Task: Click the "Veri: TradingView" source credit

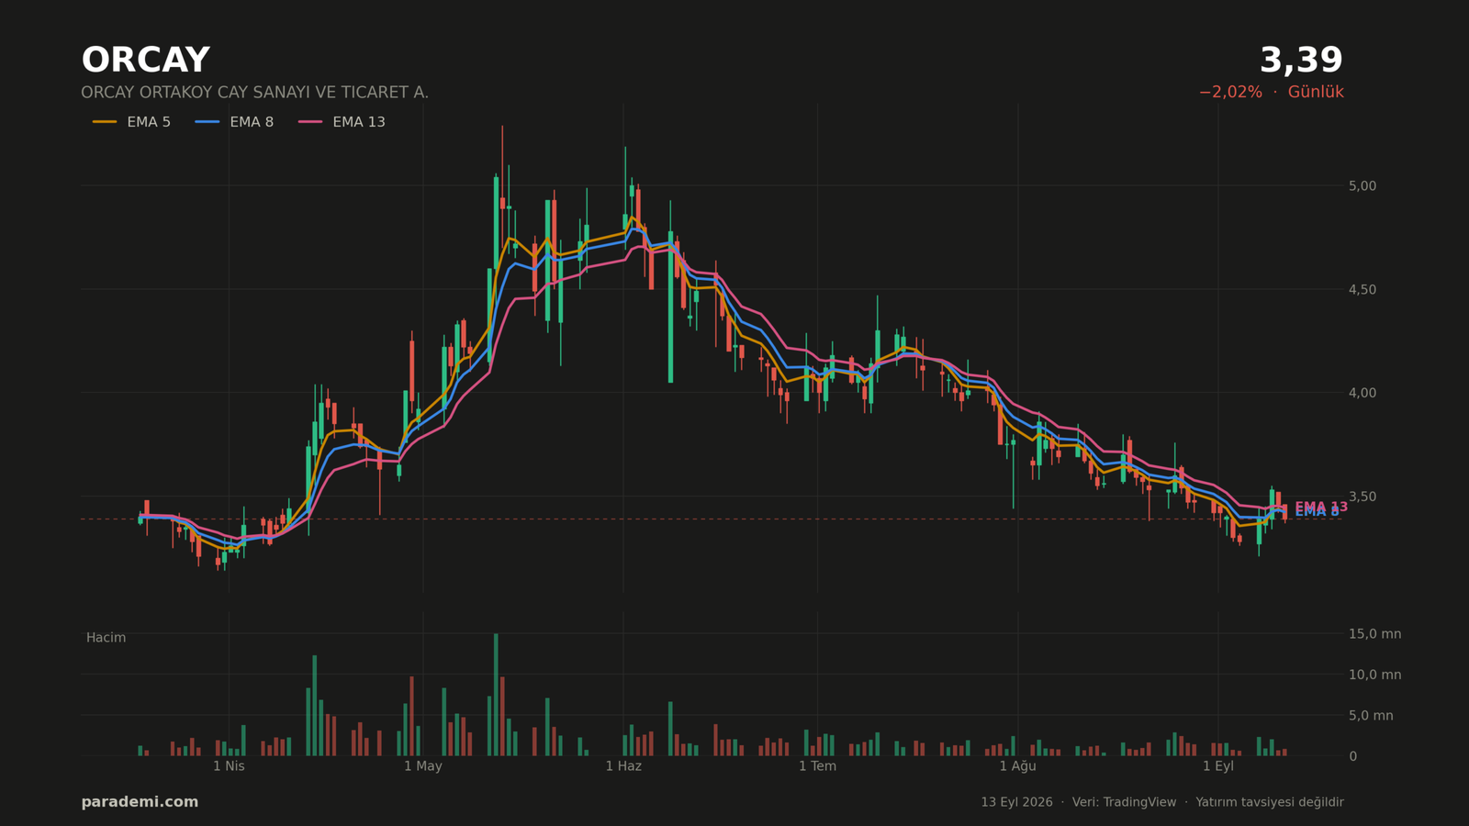Action: tap(1124, 802)
